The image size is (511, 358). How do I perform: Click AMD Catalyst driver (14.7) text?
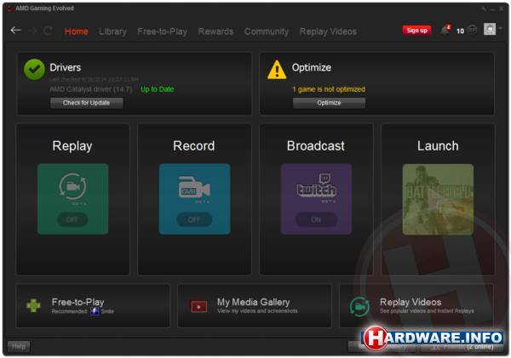pos(90,89)
